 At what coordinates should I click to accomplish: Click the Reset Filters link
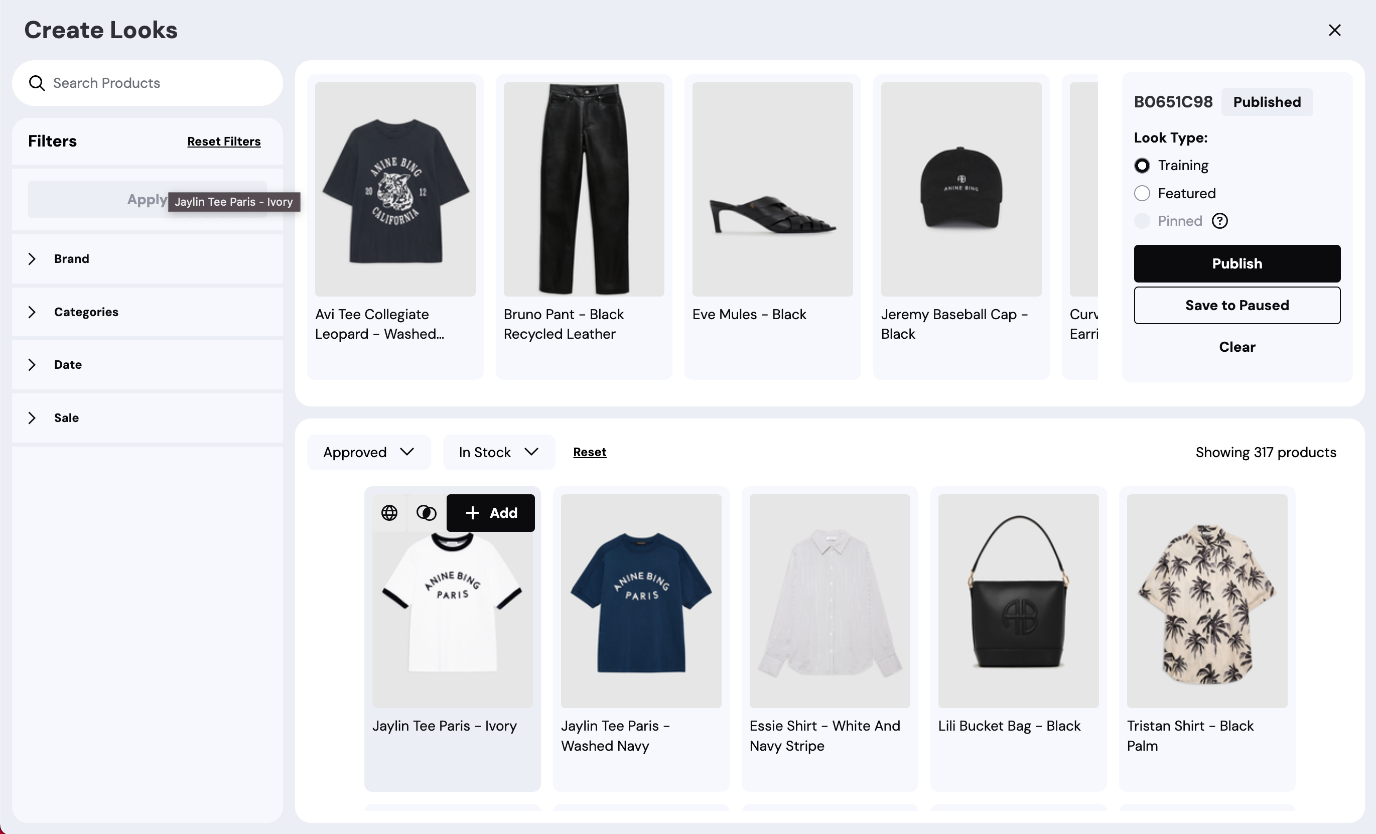coord(224,142)
